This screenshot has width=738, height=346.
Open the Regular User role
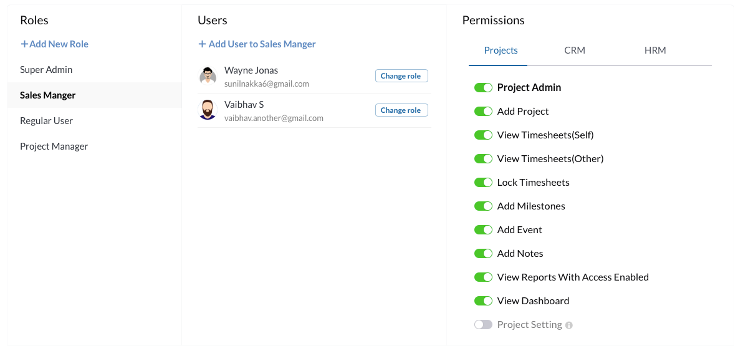pos(46,121)
